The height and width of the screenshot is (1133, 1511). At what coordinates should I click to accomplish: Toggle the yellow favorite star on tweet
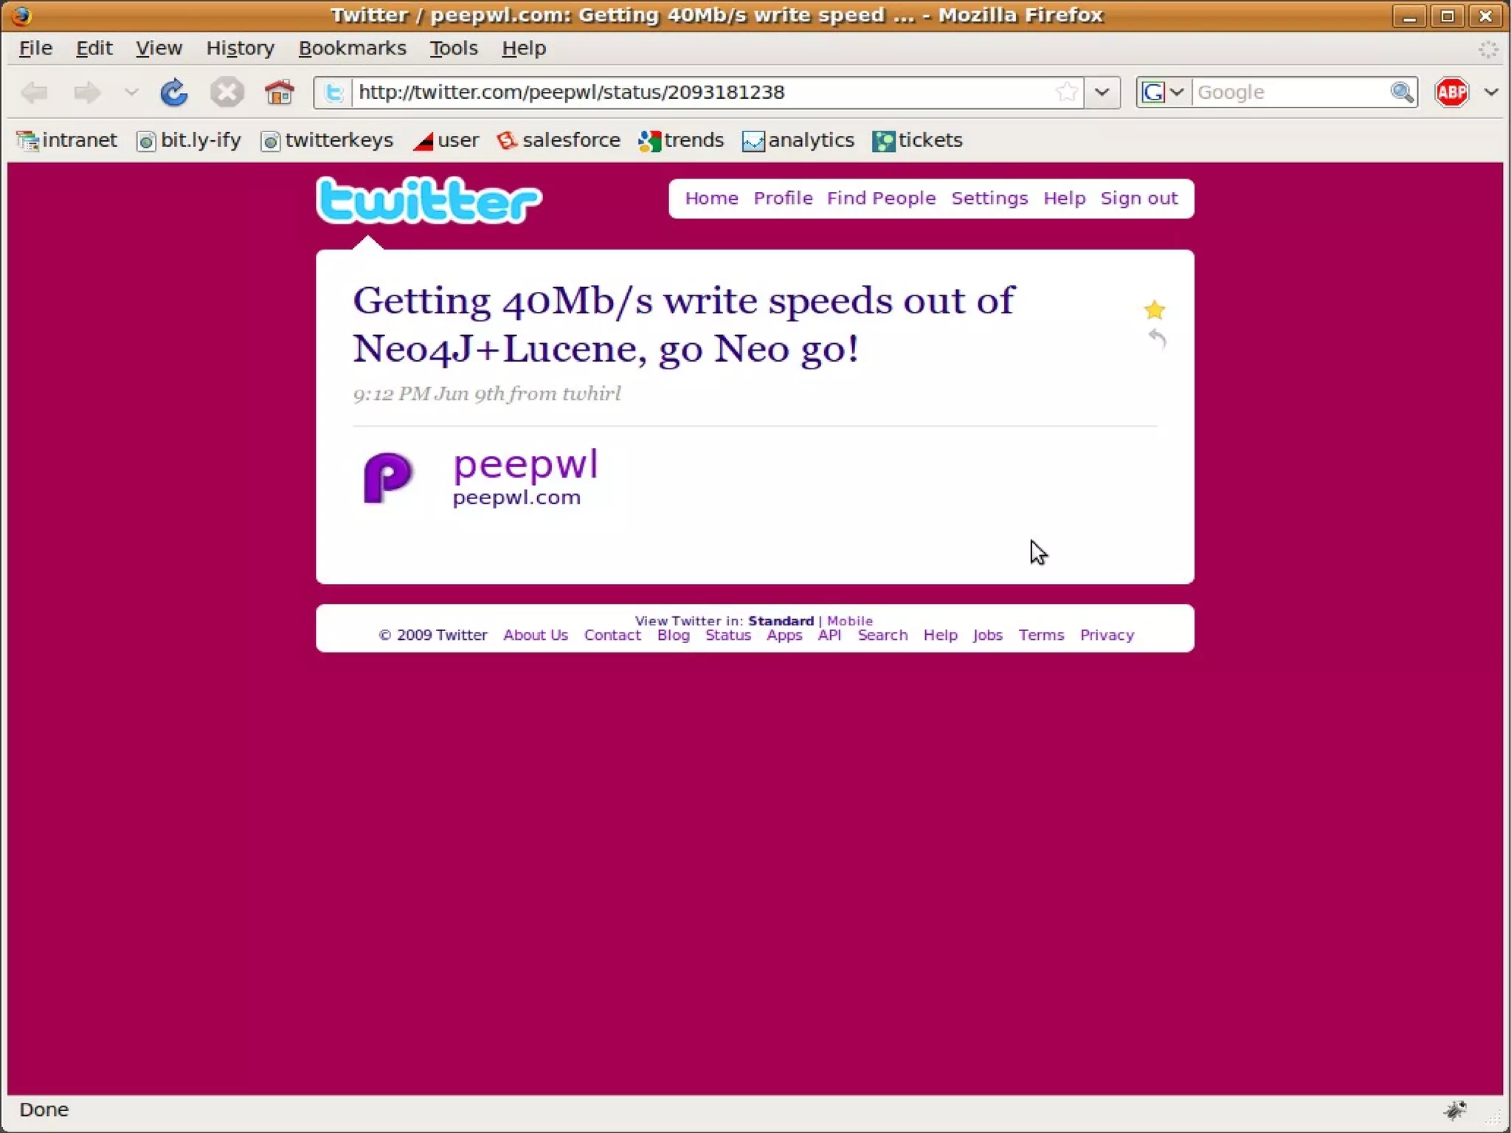click(x=1154, y=310)
